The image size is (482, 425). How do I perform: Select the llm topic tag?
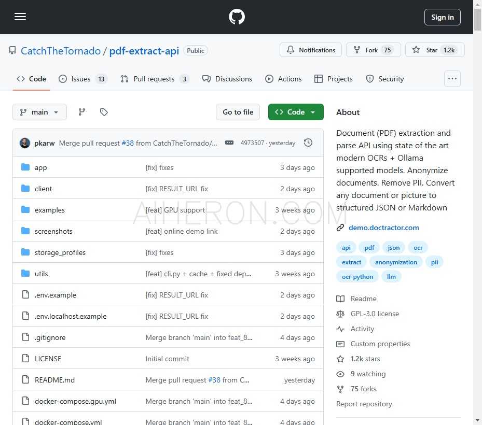[391, 276]
